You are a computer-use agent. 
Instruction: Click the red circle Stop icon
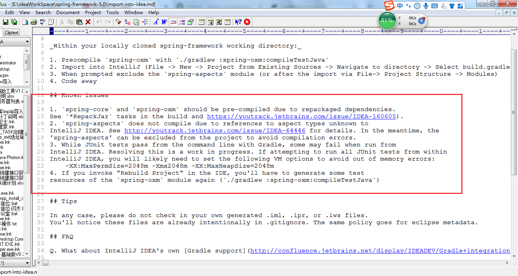(x=247, y=22)
